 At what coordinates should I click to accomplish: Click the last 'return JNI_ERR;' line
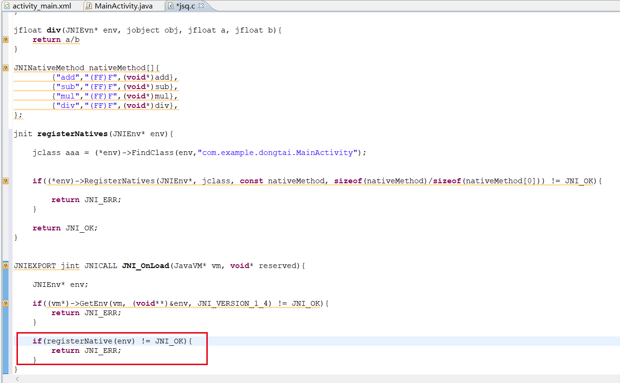[x=86, y=350]
